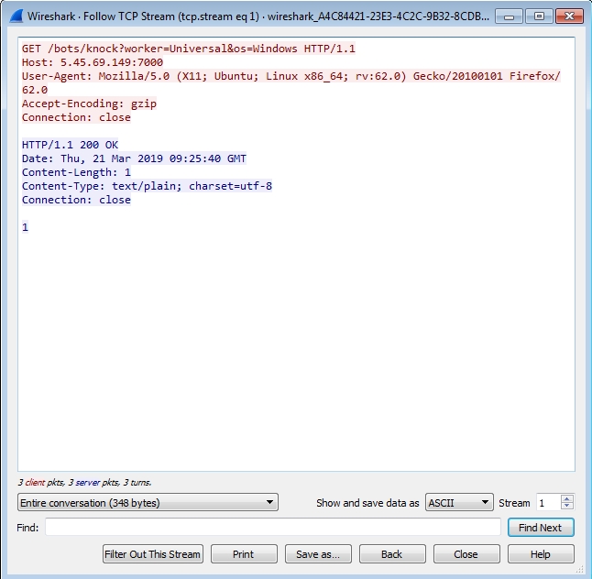The image size is (592, 579).
Task: Open Help for Follow TCP Stream
Action: [x=541, y=554]
